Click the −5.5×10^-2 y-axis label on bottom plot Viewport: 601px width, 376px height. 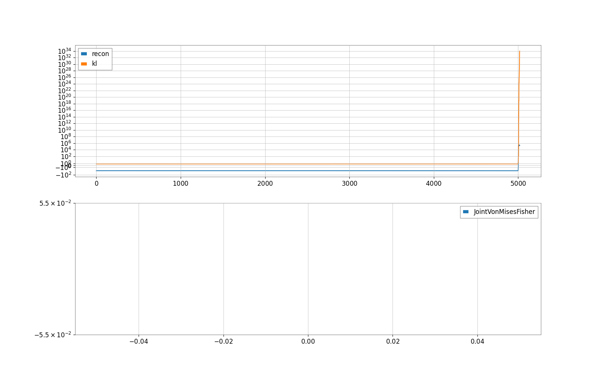[x=53, y=335]
